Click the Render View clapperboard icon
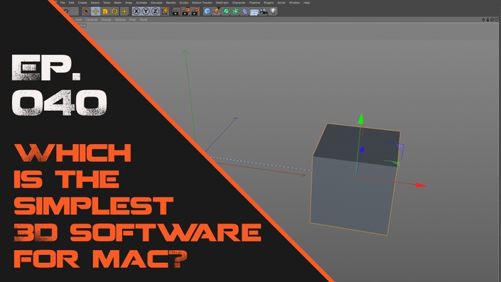Viewport: 501px width, 282px height. click(176, 11)
